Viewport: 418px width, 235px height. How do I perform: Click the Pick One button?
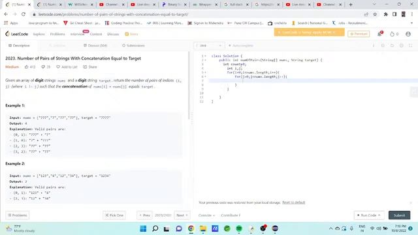point(114,215)
